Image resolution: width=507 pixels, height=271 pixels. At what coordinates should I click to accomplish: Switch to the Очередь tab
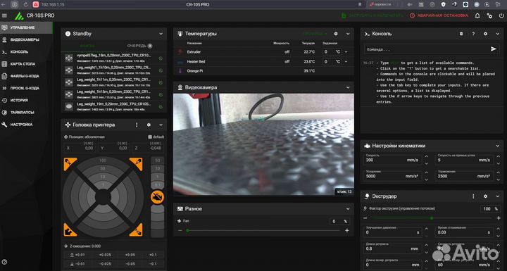click(139, 46)
